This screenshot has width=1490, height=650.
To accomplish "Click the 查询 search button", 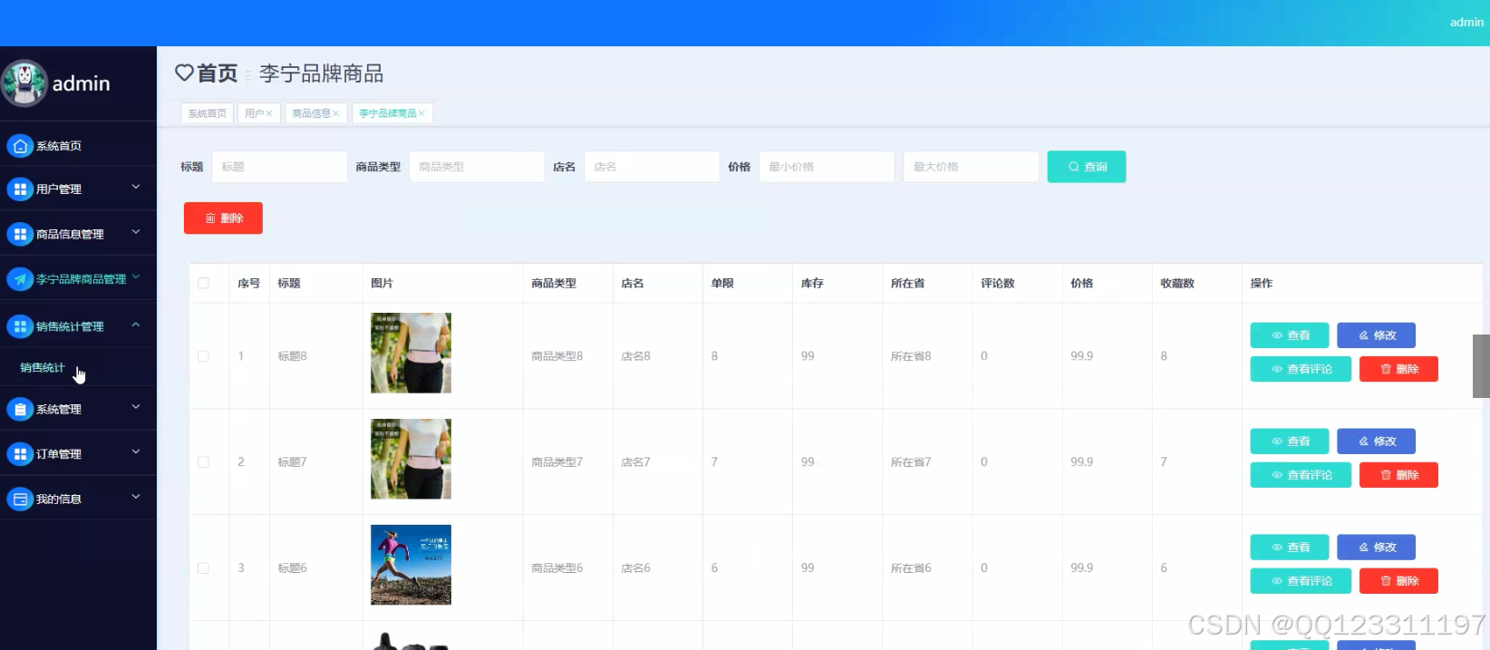I will 1087,167.
